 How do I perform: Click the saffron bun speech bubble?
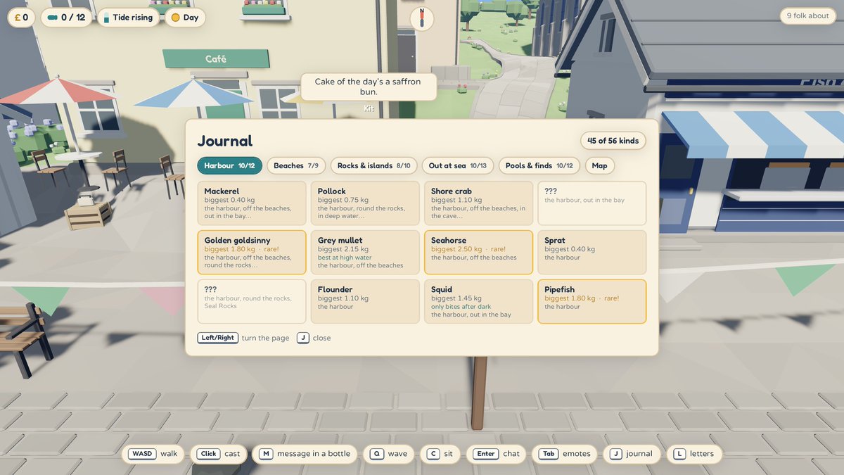click(x=369, y=87)
